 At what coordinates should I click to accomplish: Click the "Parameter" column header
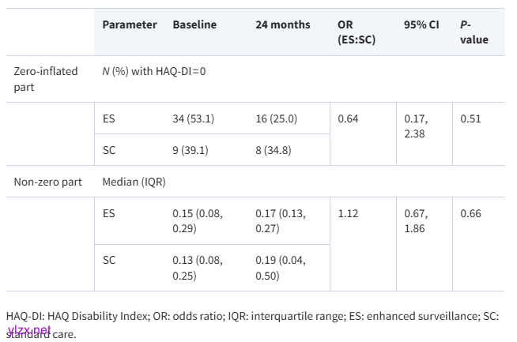pyautogui.click(x=130, y=24)
